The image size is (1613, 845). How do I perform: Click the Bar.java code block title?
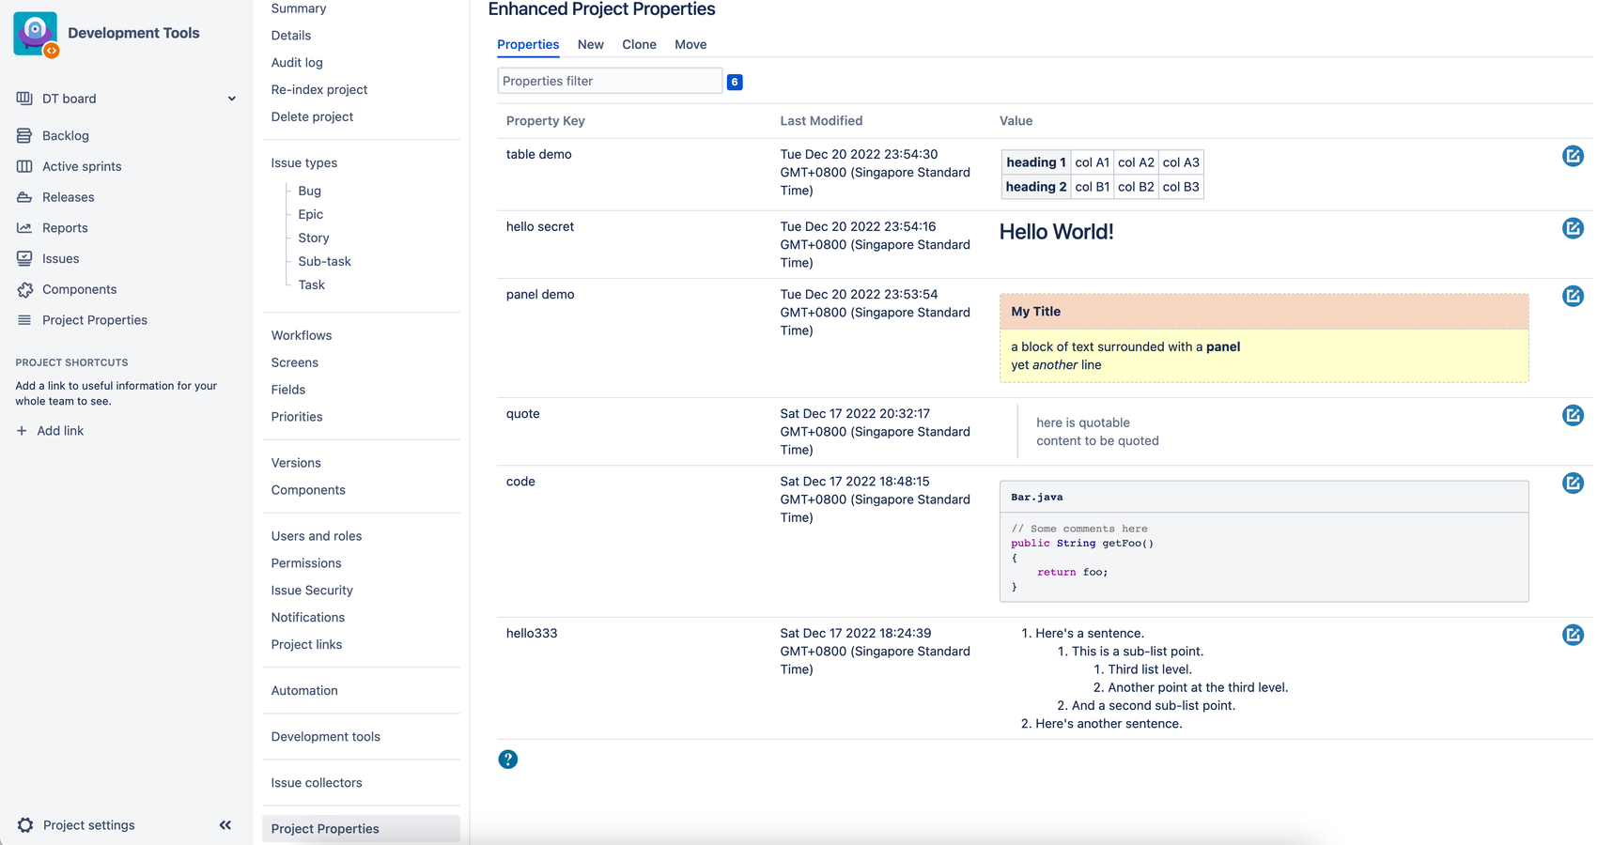1037,498
